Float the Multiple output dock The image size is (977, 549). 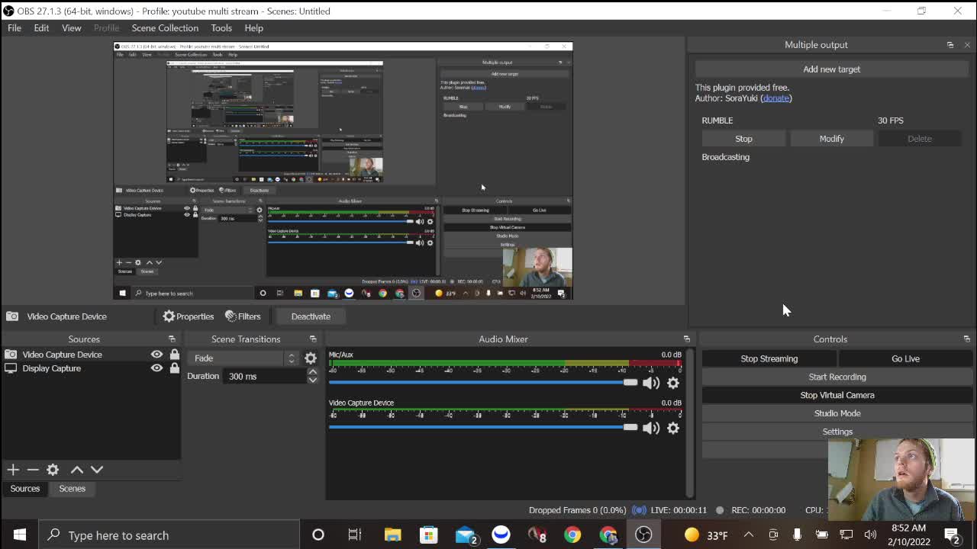[950, 45]
